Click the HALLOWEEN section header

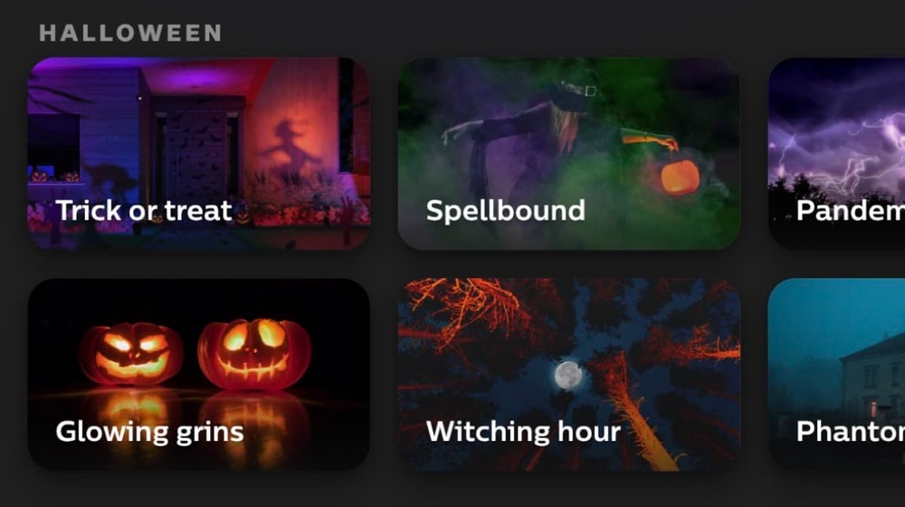pyautogui.click(x=130, y=33)
